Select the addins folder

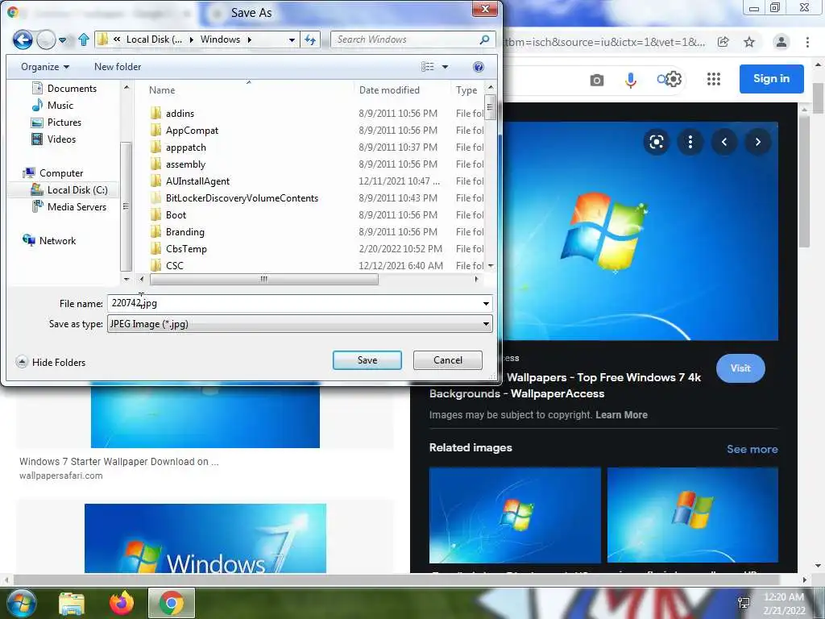(x=172, y=113)
